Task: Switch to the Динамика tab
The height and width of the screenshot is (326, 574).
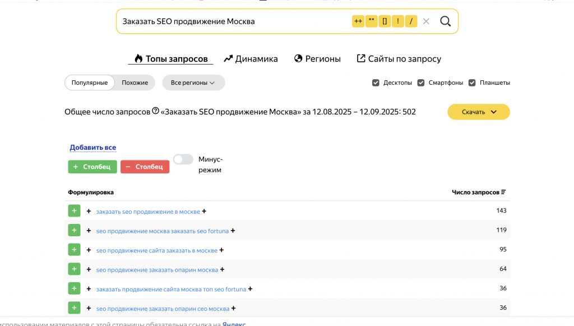Action: pos(251,58)
